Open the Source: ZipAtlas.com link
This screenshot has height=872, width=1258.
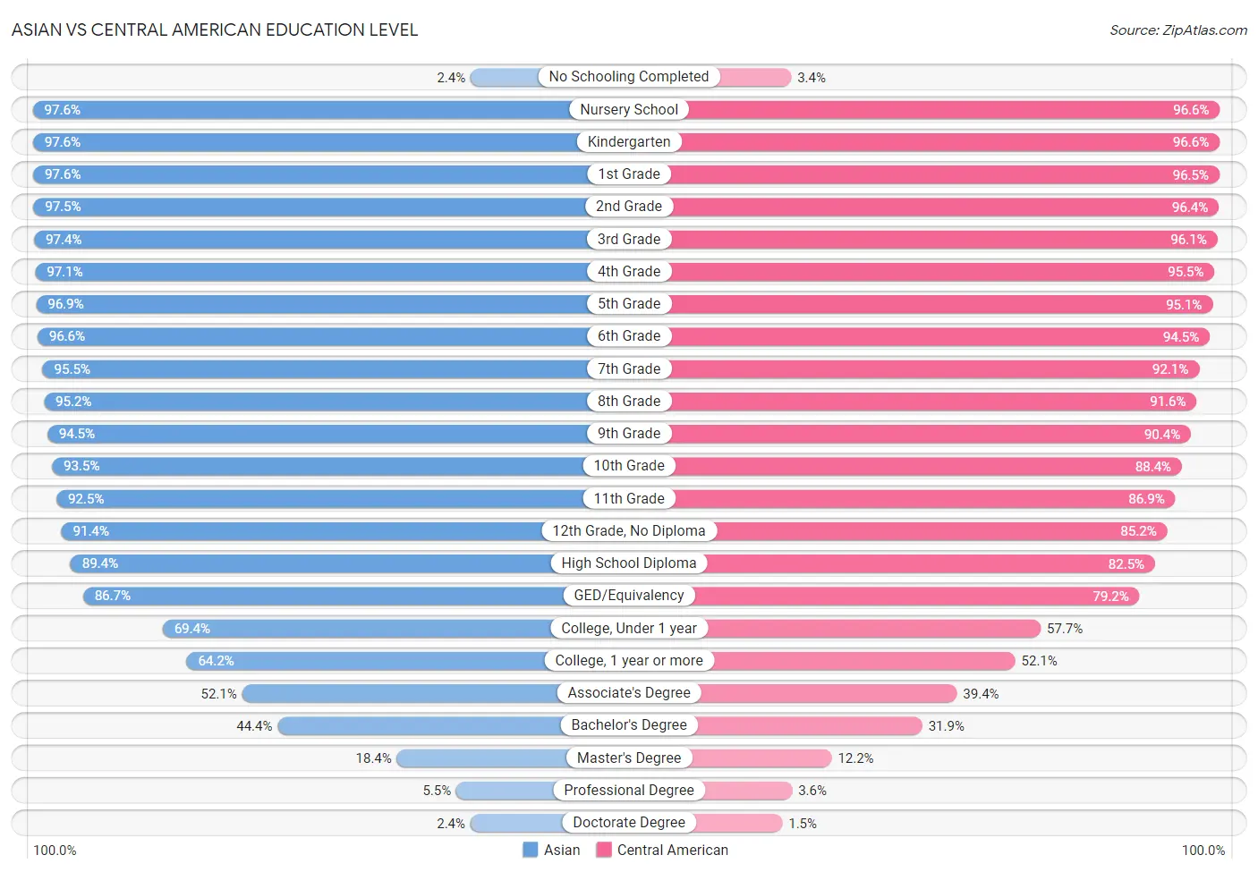1178,30
